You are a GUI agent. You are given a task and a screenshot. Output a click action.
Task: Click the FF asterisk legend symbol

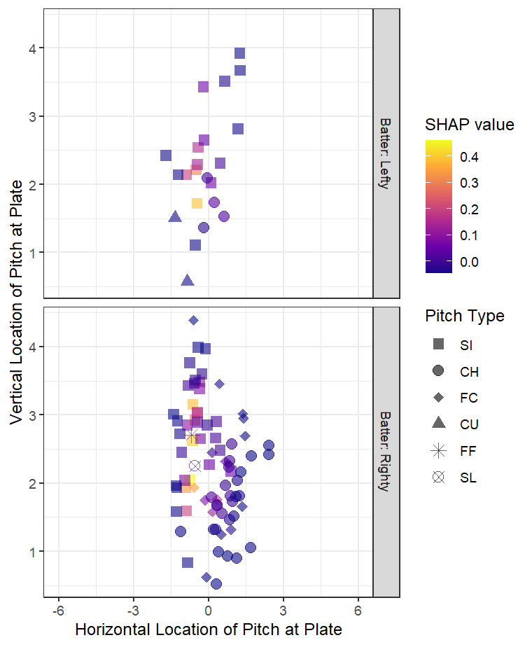pos(439,450)
